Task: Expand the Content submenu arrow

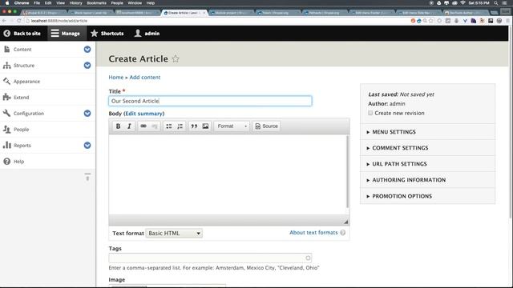Action: 87,50
